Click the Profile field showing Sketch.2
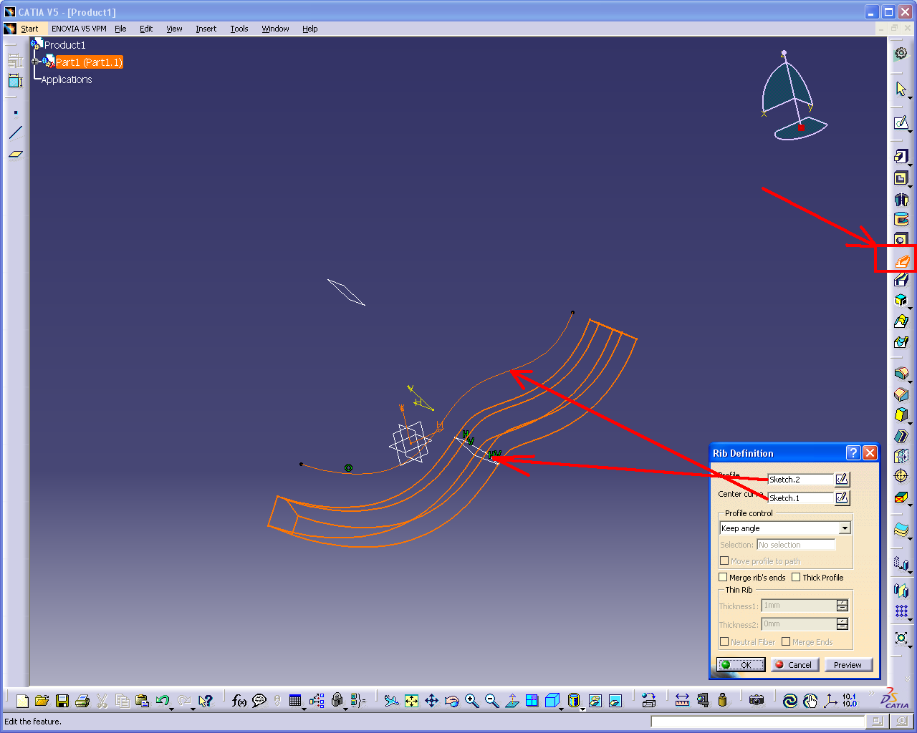Viewport: 917px width, 733px height. tap(800, 479)
